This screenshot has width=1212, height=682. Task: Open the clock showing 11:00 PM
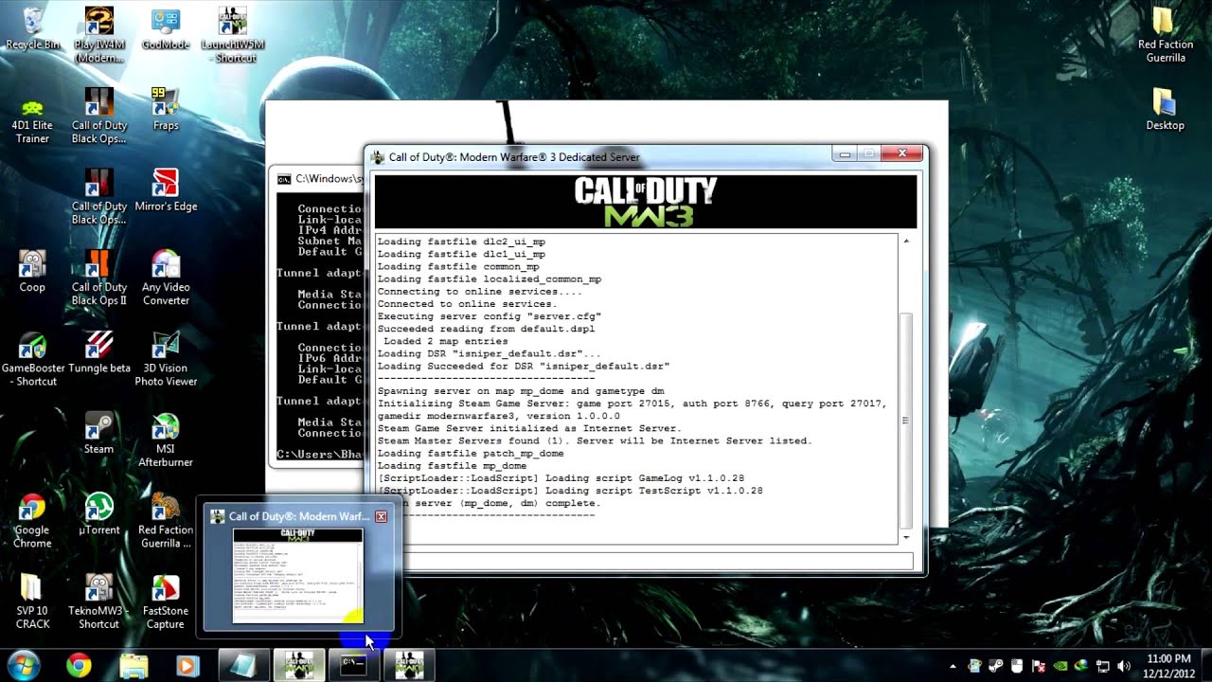[x=1167, y=665]
